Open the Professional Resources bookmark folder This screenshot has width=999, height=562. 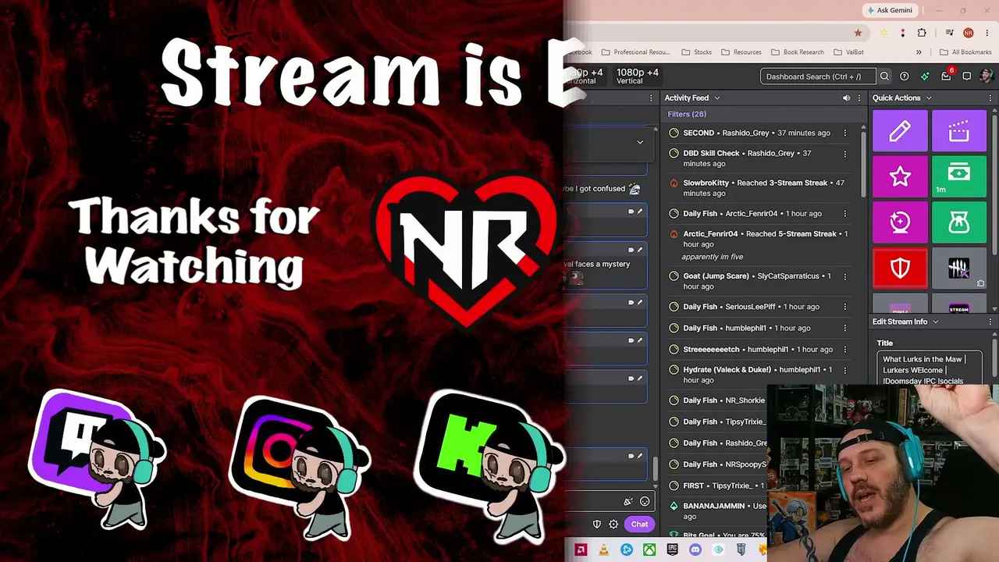tap(635, 52)
